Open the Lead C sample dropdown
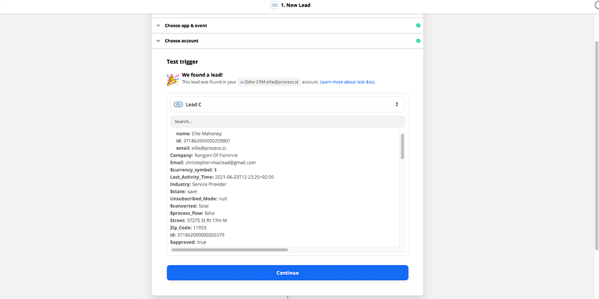599x299 pixels. [x=287, y=105]
